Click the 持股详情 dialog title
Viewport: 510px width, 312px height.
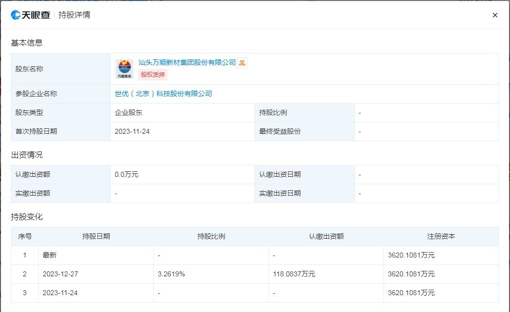tap(74, 15)
